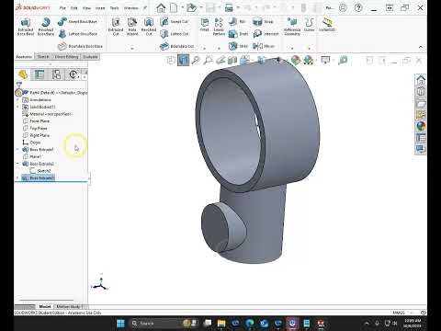Open dropdown arrow beside Open document

tap(201, 8)
